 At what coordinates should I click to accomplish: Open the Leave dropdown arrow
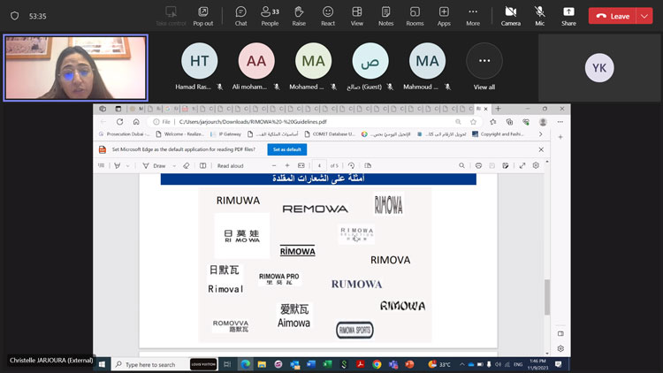[x=645, y=16]
